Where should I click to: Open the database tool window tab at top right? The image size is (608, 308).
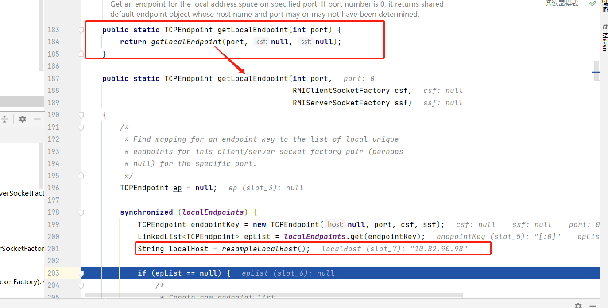point(605,6)
